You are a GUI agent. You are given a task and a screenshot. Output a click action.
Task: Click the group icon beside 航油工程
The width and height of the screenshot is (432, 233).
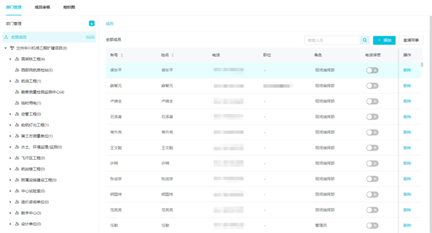coord(17,81)
